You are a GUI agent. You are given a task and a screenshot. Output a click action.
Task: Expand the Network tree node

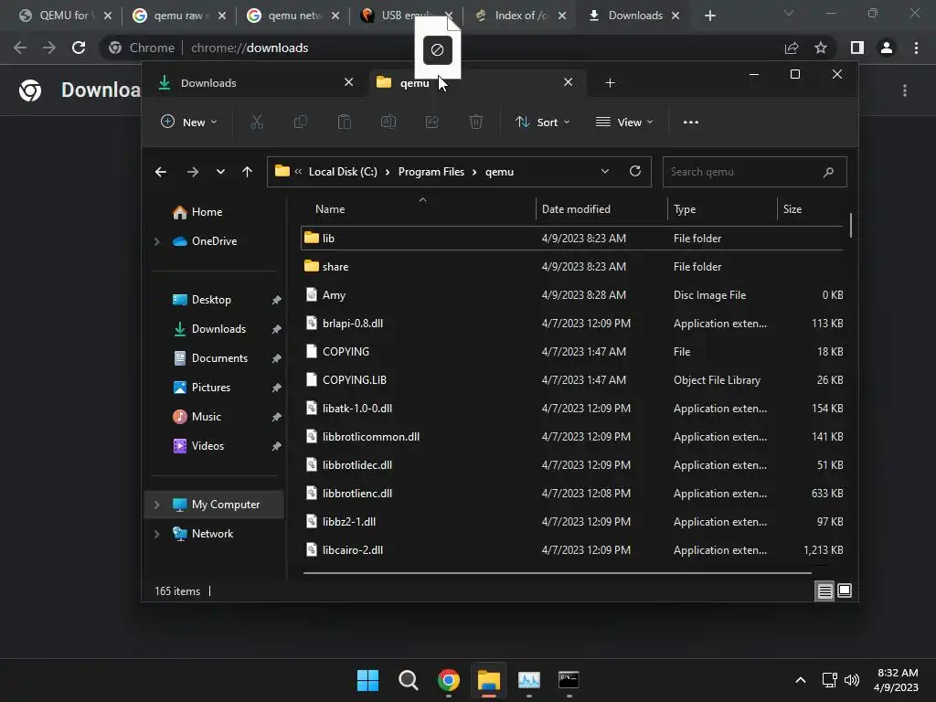click(x=157, y=534)
